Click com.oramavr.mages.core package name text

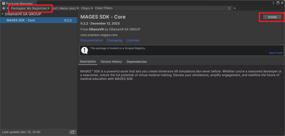pos(99,35)
